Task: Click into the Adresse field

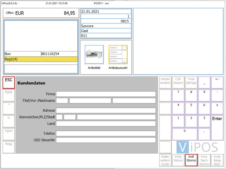Action: pyautogui.click(x=106, y=111)
